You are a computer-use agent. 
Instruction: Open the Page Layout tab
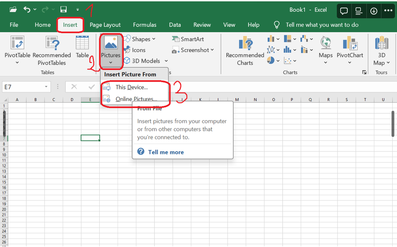click(105, 25)
